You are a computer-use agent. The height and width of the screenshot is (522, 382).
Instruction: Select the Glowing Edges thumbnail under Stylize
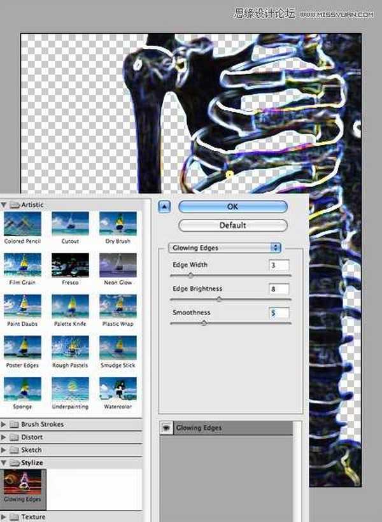coord(22,485)
